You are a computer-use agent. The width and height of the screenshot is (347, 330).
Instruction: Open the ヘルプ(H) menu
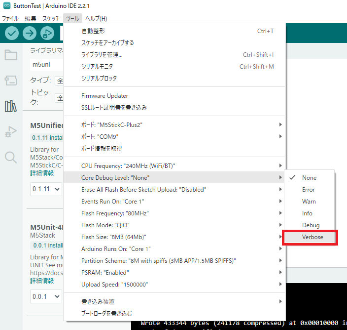point(96,18)
